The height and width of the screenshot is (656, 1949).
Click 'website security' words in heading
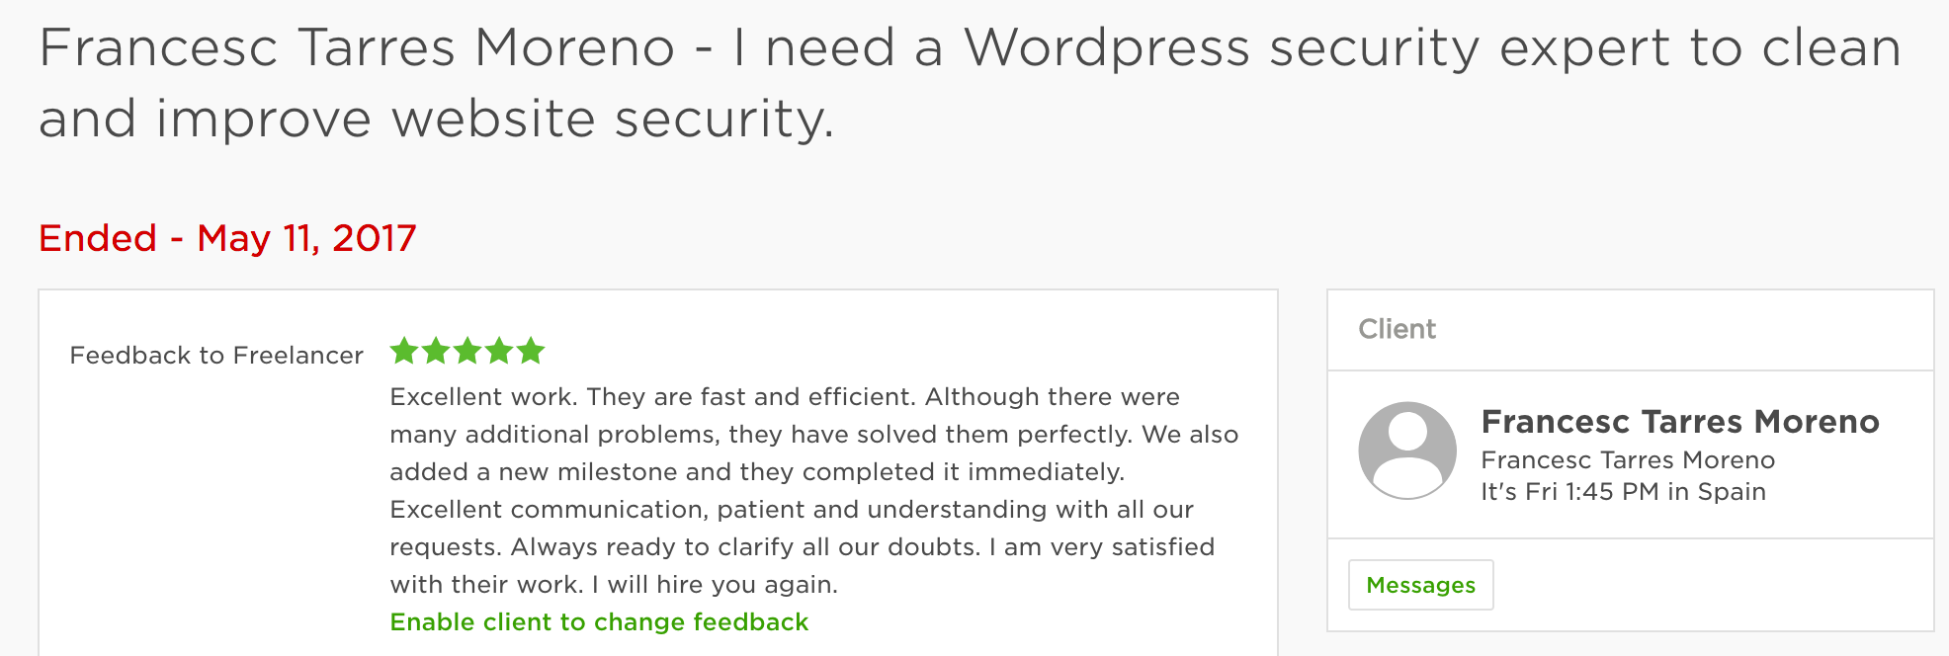(x=613, y=120)
